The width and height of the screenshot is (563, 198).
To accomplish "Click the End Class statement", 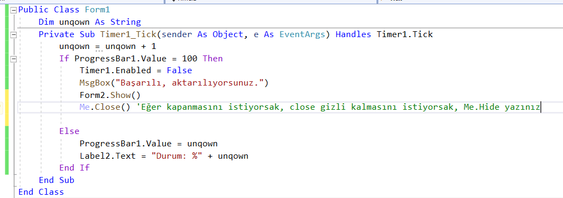I will point(41,192).
